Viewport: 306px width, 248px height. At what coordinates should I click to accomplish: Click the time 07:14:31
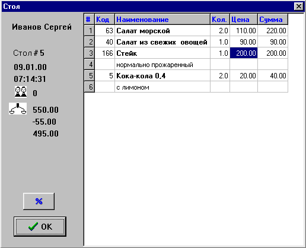(x=30, y=79)
